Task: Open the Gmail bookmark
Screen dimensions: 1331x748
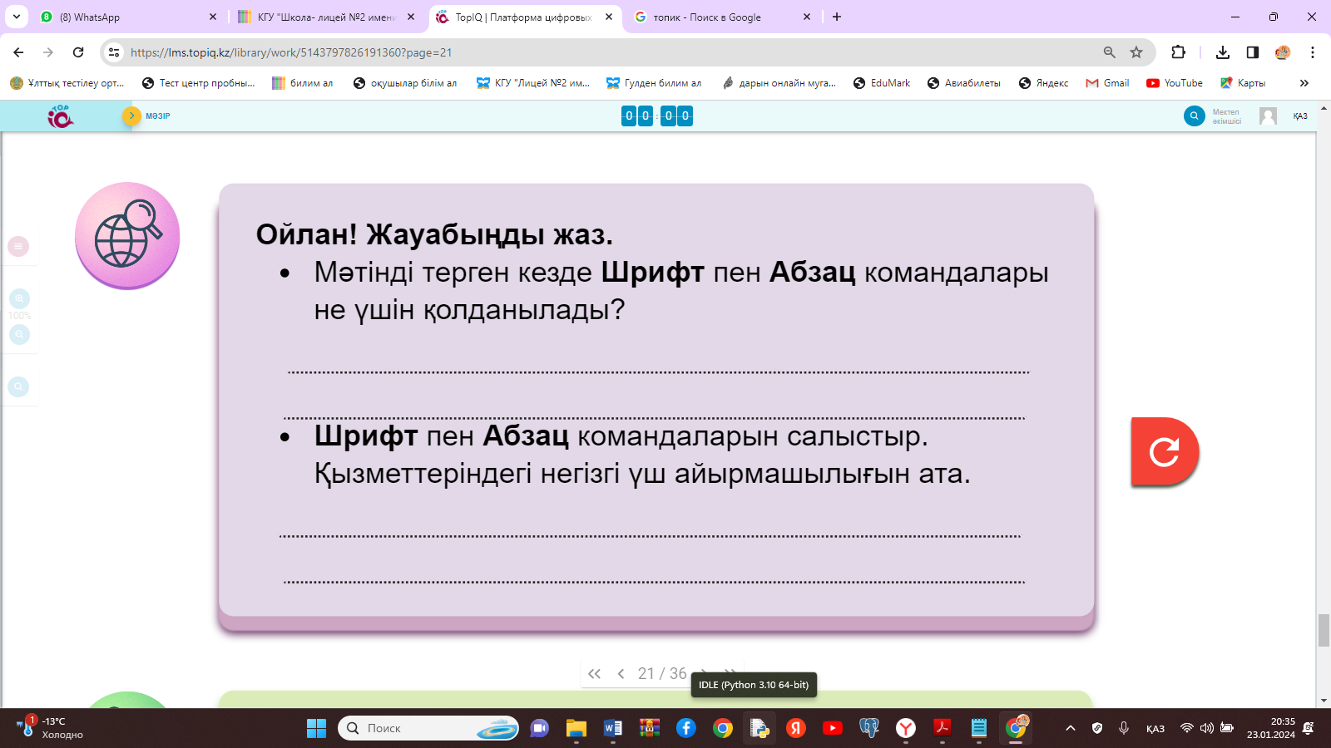Action: (1107, 83)
